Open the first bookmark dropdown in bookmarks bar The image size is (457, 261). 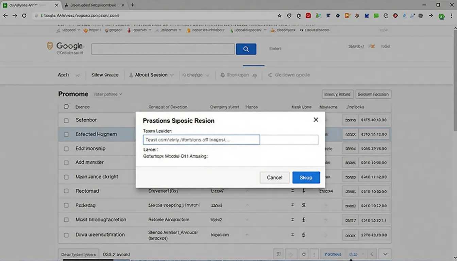(x=68, y=30)
